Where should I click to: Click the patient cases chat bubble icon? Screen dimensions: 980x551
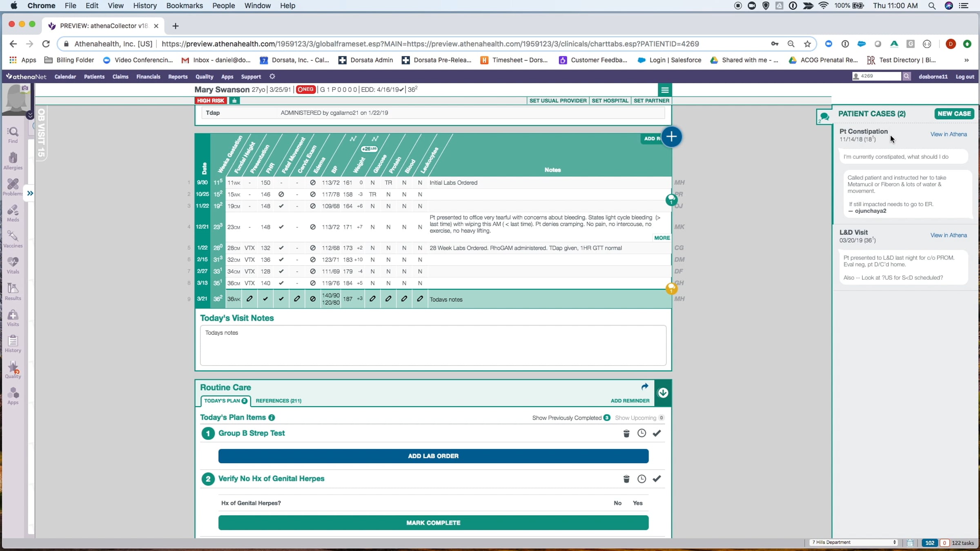pos(824,117)
